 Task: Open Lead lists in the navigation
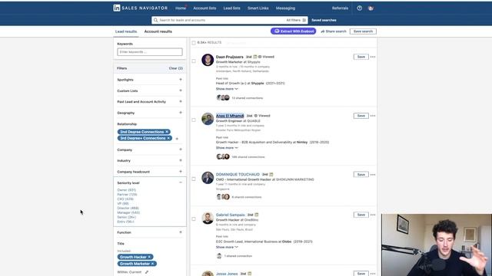pyautogui.click(x=231, y=8)
